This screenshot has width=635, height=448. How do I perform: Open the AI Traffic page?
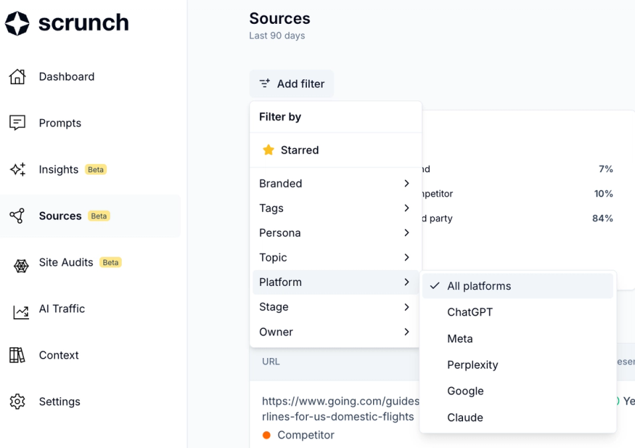(x=62, y=308)
